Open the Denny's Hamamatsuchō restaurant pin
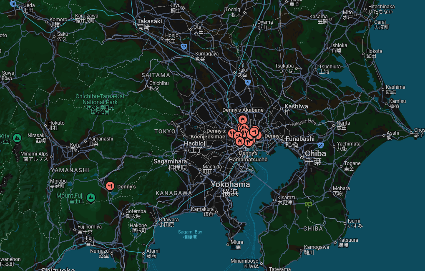Viewport: 425px width, 271px height. tap(249, 143)
